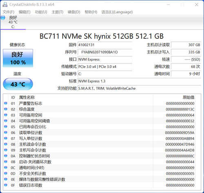Screen dimensions: 204x193
Task: Click the status dot for attribute 0B 启动-关闭循环次数
Action: tap(6, 162)
